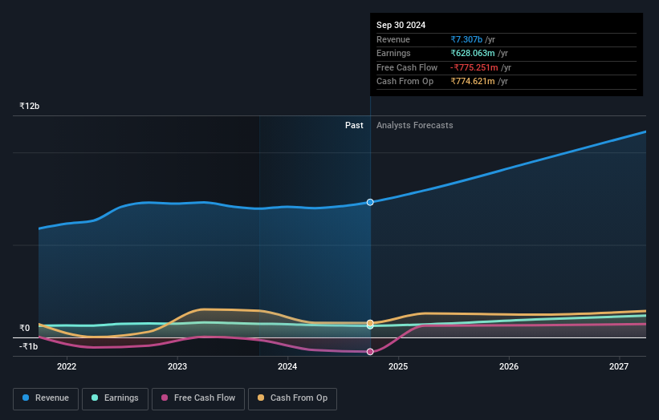The height and width of the screenshot is (420, 659).
Task: Click the Free Cash Flow row label in tooltip
Action: (x=407, y=67)
